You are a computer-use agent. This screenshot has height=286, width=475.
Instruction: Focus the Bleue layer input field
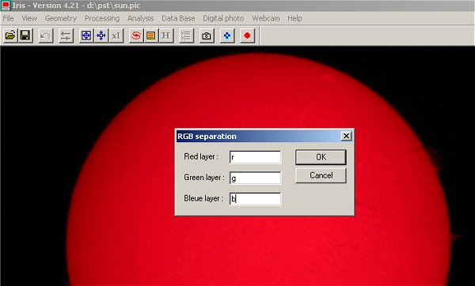[x=256, y=198]
